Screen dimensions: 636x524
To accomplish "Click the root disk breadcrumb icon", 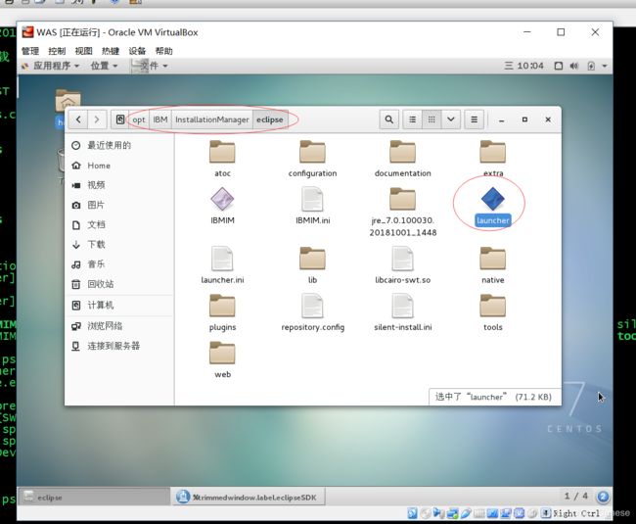I will click(120, 119).
